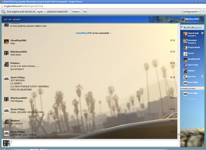This screenshot has height=150, width=206.
Task: Open the Configuración dropdown
Action: coord(191,12)
